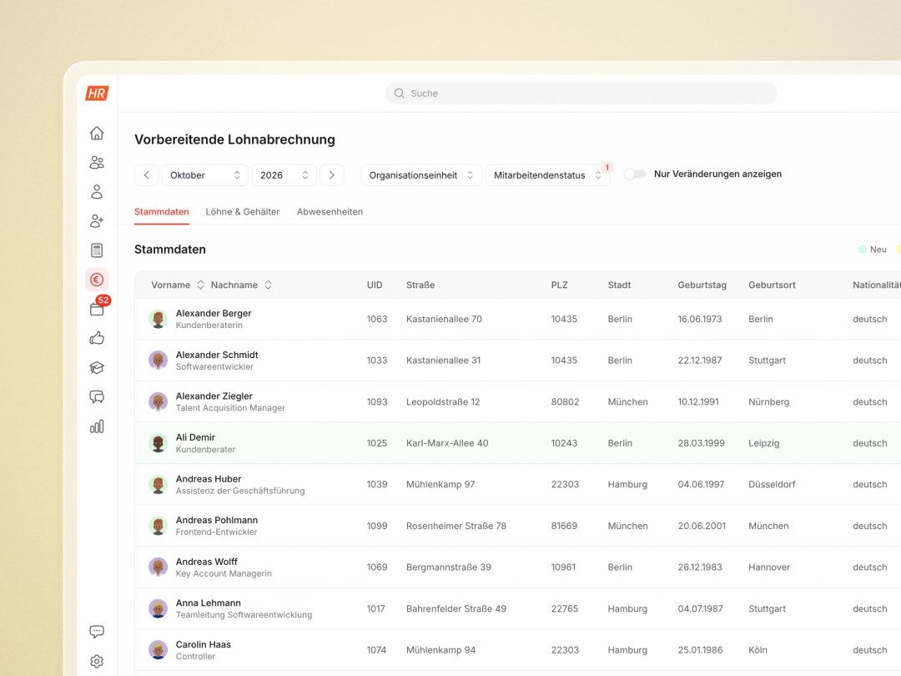Click Alexander Berger's avatar
901x676 pixels.
tap(158, 319)
